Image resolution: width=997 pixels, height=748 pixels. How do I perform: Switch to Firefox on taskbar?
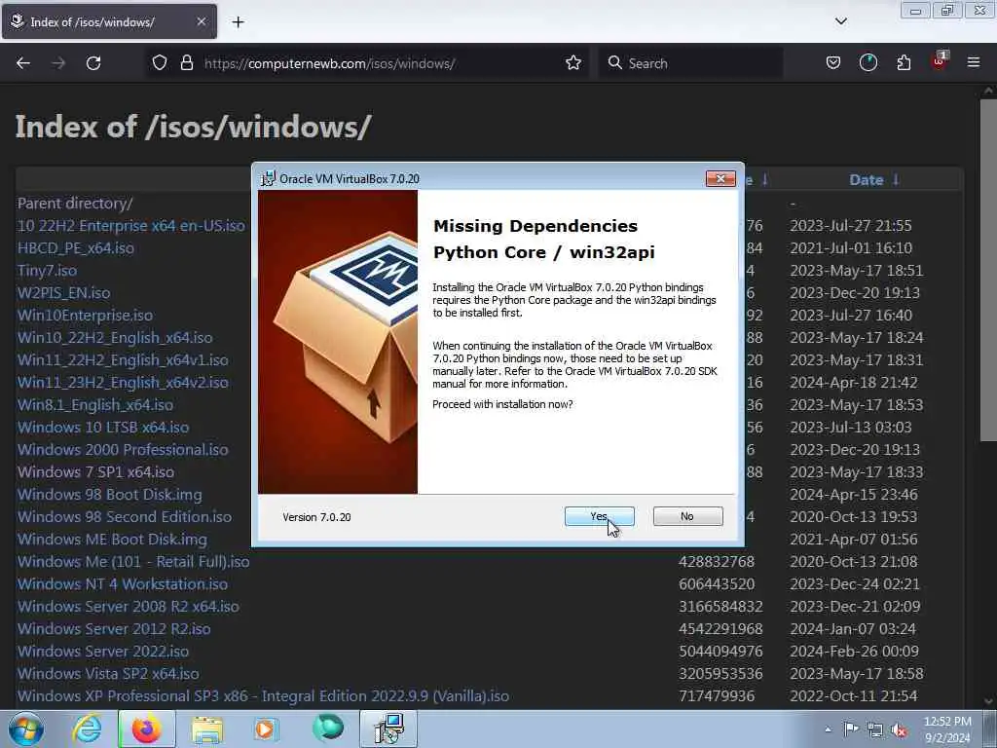(146, 729)
